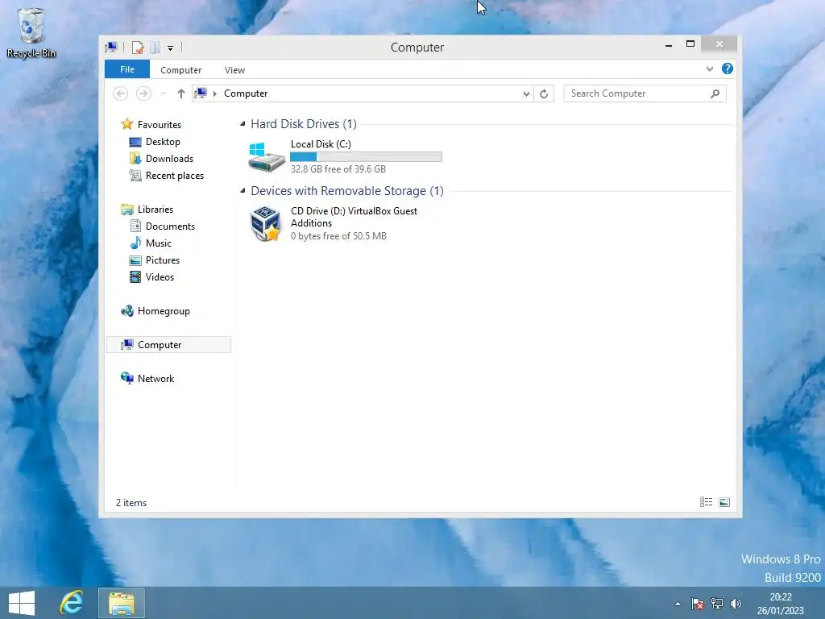Screen dimensions: 825x619
Task: Go back using the Back arrow
Action: click(x=121, y=93)
